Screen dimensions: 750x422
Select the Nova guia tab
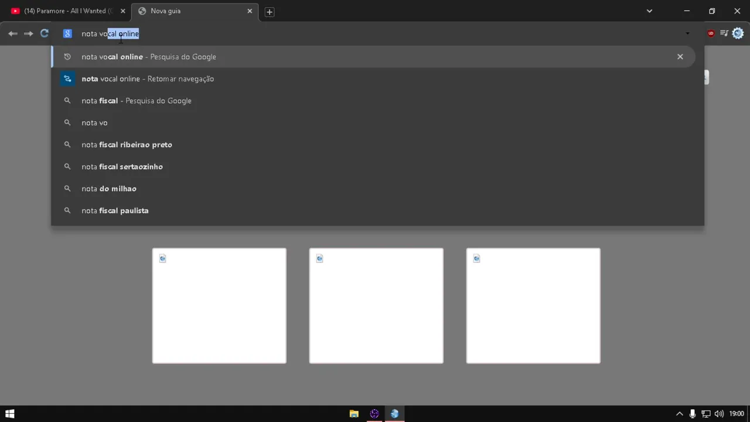click(195, 11)
